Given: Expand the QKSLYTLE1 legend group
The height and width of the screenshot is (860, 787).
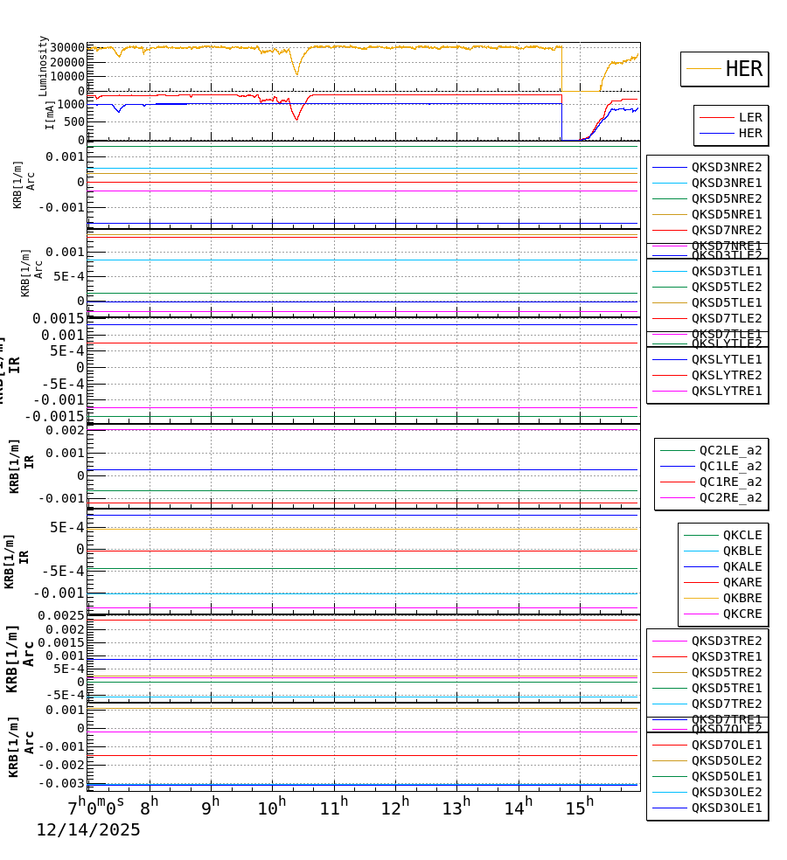Looking at the screenshot, I should pos(717,358).
